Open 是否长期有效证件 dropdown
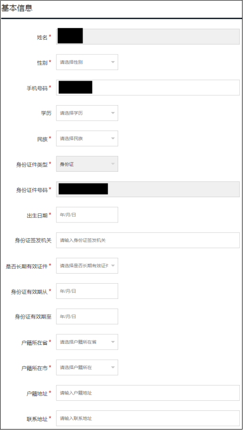Viewport: 243px width, 430px height. coord(87,265)
